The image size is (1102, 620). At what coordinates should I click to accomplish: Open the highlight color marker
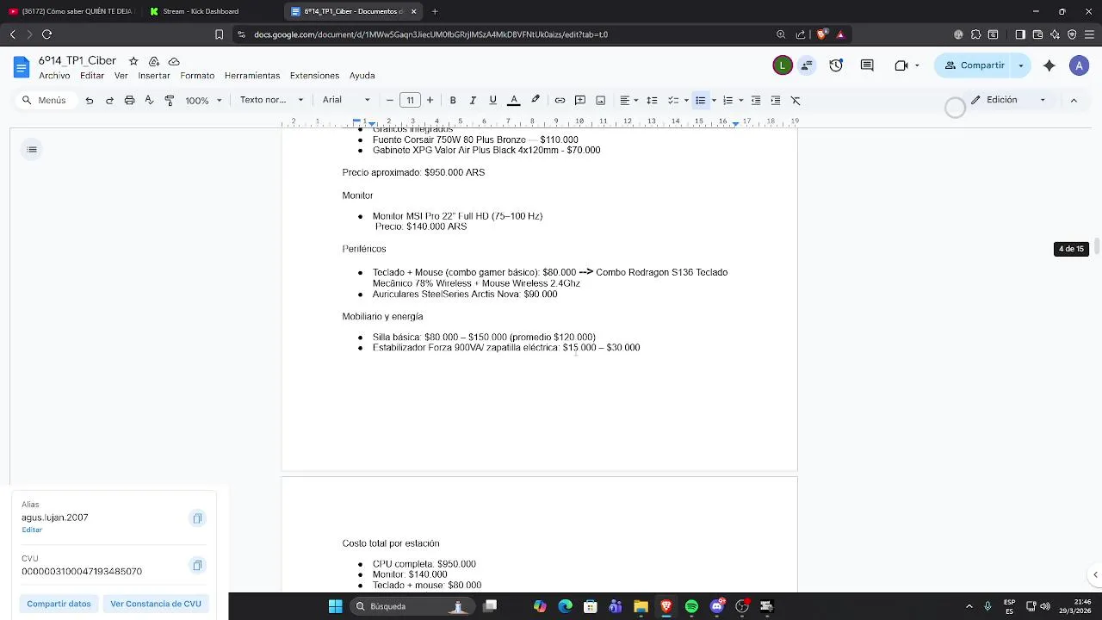(536, 101)
